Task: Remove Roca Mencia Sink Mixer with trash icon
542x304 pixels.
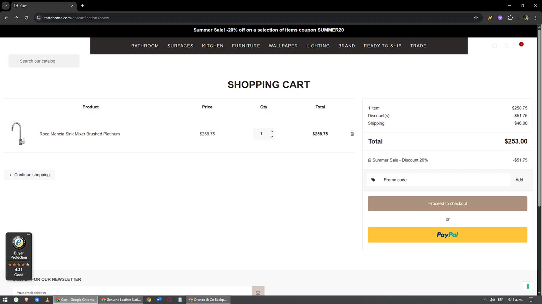Action: coord(352,134)
